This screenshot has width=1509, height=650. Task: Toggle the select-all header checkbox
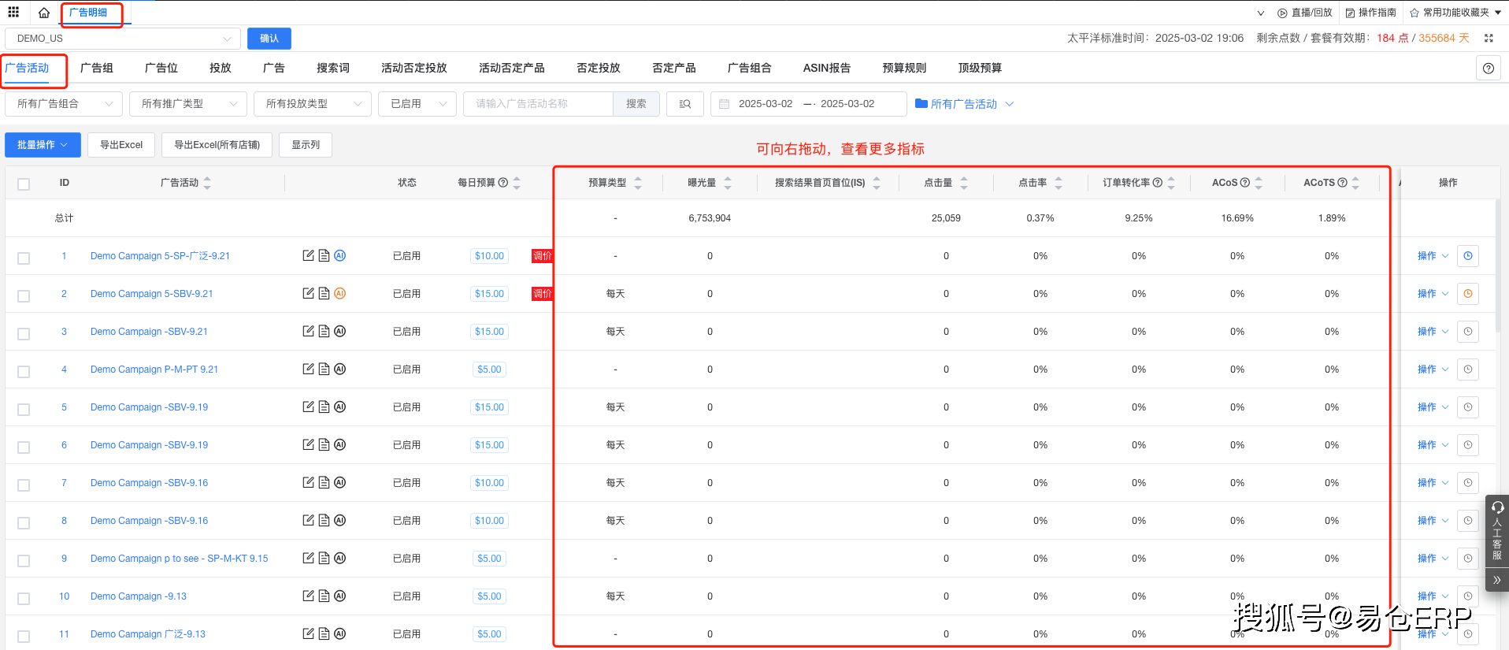click(x=24, y=184)
